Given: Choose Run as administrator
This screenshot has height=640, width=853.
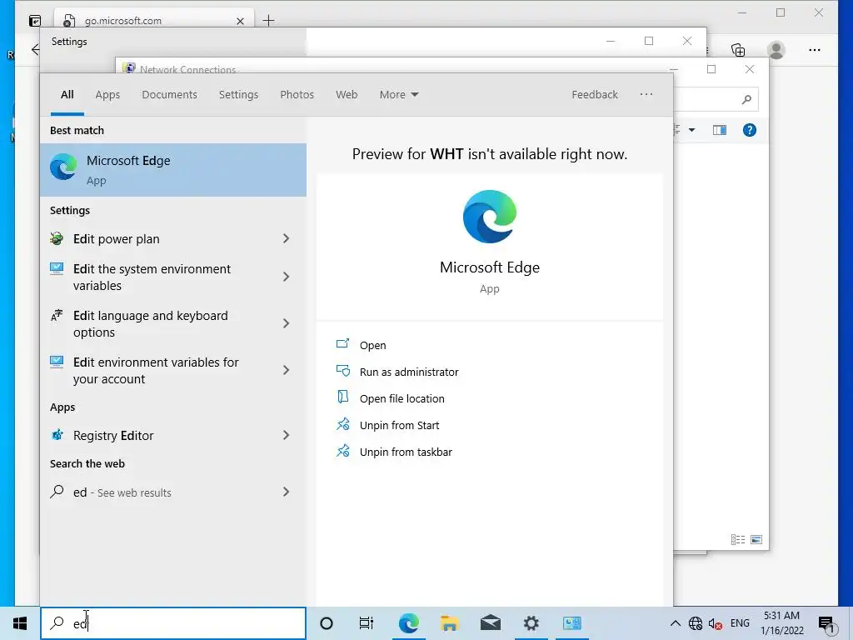Looking at the screenshot, I should (409, 372).
